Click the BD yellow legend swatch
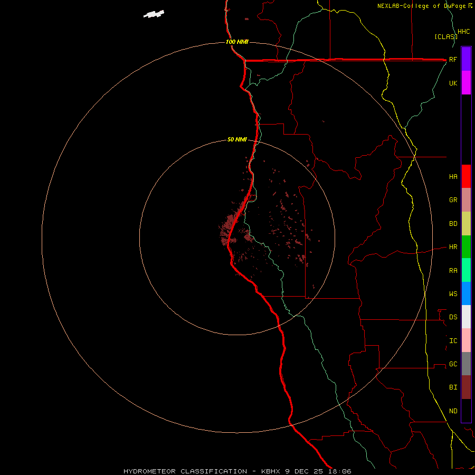This screenshot has width=475, height=475. point(466,224)
